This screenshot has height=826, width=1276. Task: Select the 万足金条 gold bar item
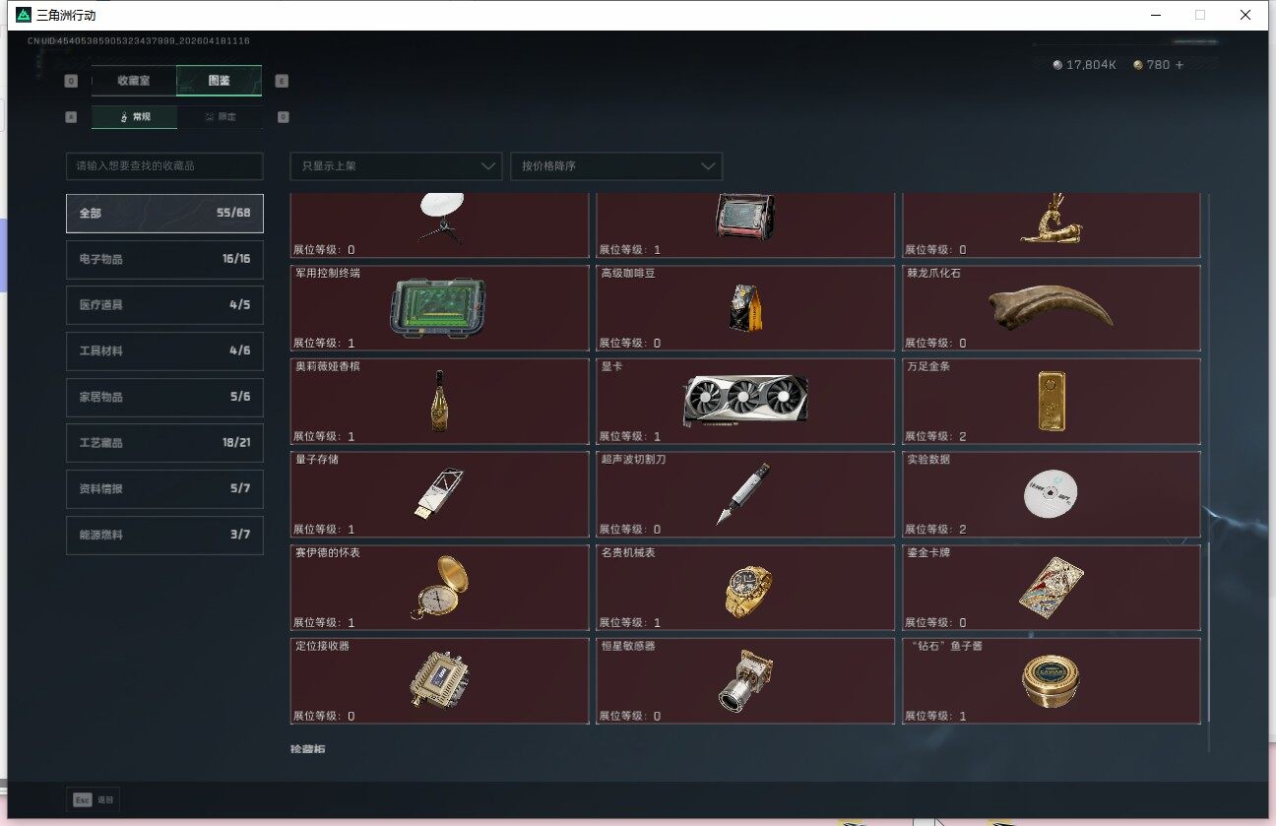[x=1052, y=401]
